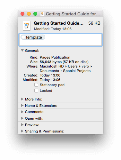Enable the Locked checkbox
The height and width of the screenshot is (160, 121).
[36, 91]
